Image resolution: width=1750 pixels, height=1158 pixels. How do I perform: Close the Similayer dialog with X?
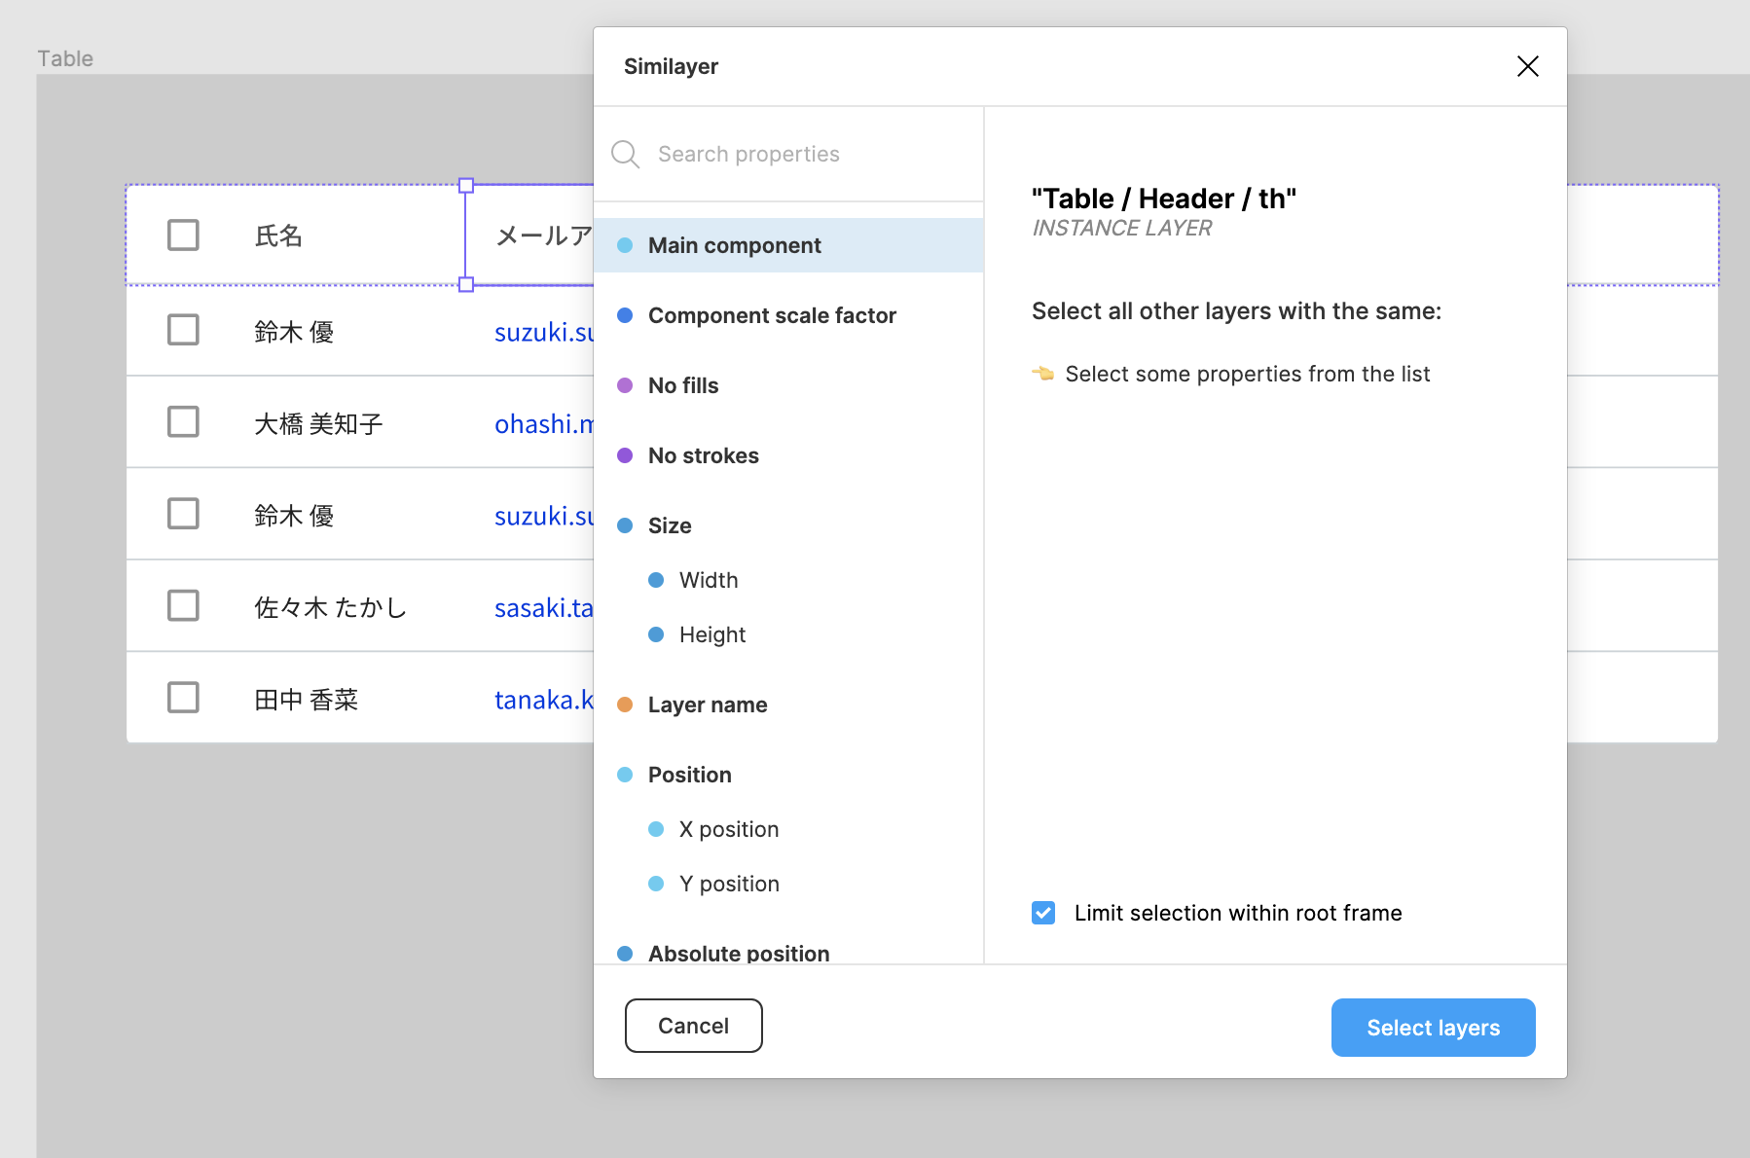[x=1527, y=66]
